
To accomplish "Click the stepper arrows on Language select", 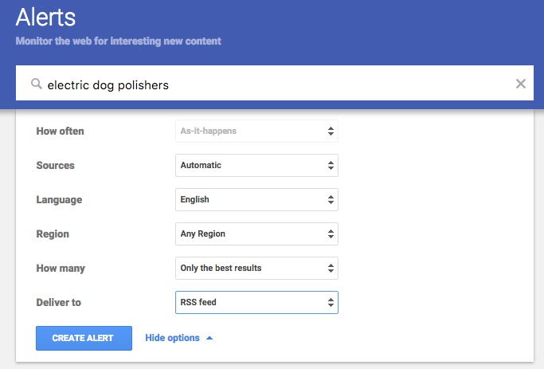I will [x=331, y=199].
